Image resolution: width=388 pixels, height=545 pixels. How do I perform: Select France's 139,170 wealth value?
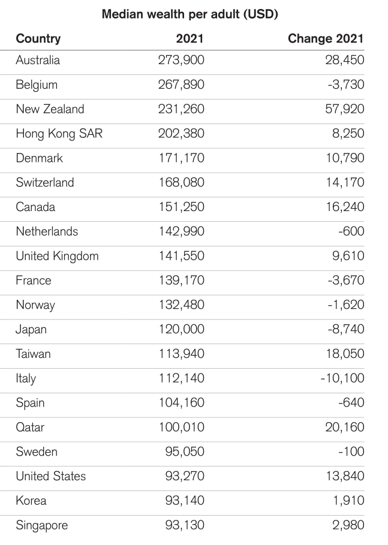point(182,280)
